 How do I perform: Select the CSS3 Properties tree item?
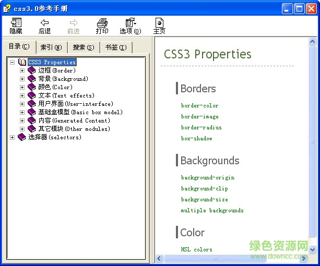(x=52, y=62)
